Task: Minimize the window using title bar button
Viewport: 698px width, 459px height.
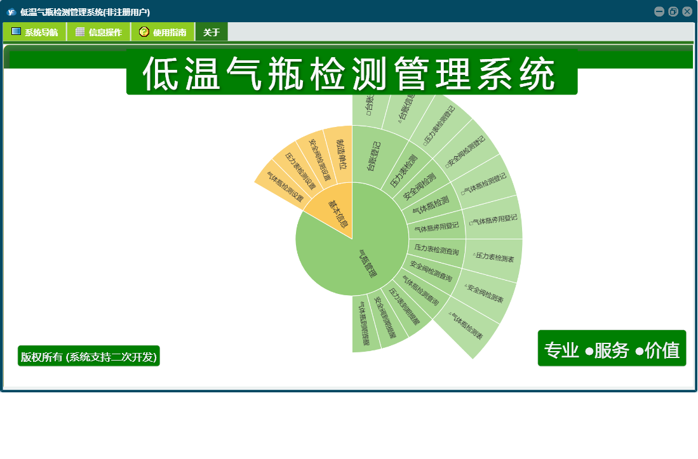Action: (659, 11)
